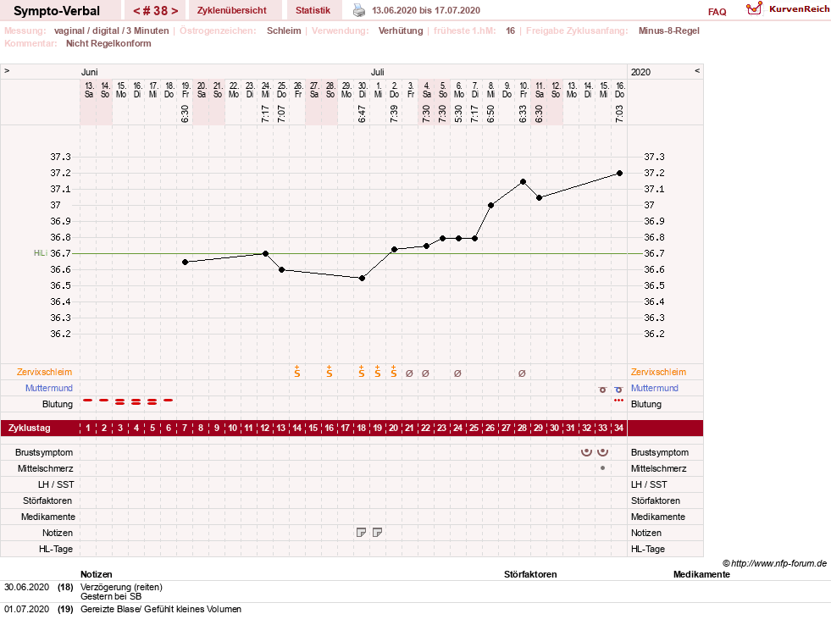Go to next cycle with right arrow
The height and width of the screenshot is (636, 831).
[x=175, y=11]
